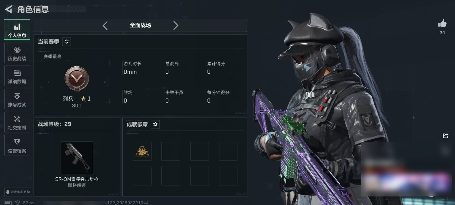Screen dimensions: 455x205
Task: Open the 账号成就 achievements section
Action: 17,99
